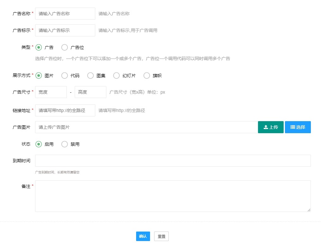Click the hint text 请输入广告标示,用于广告调用

point(128,30)
